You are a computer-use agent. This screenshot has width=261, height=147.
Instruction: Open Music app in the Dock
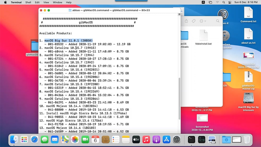[146, 139]
